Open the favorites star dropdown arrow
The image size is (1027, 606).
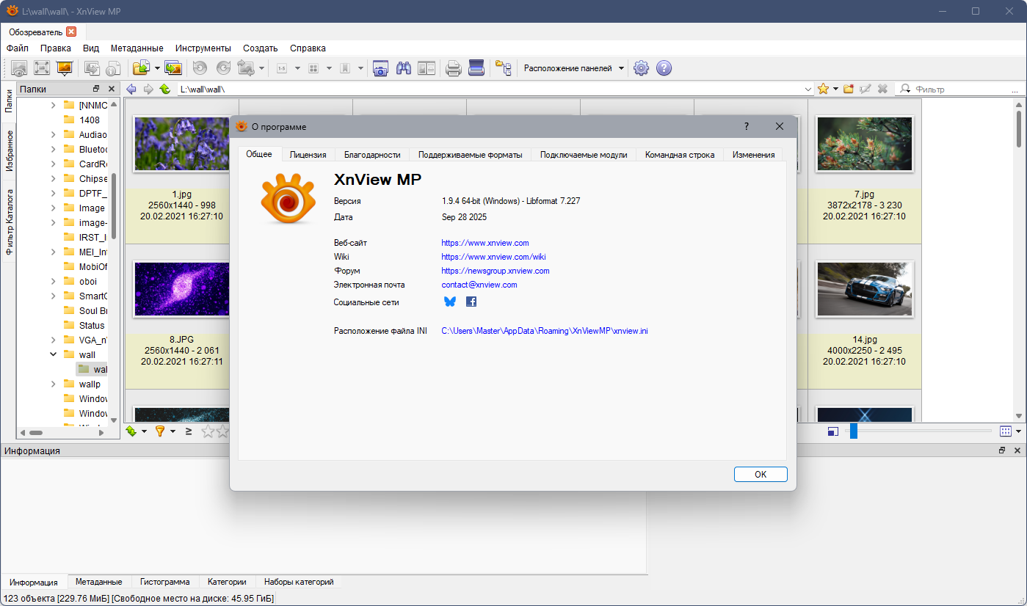(835, 90)
